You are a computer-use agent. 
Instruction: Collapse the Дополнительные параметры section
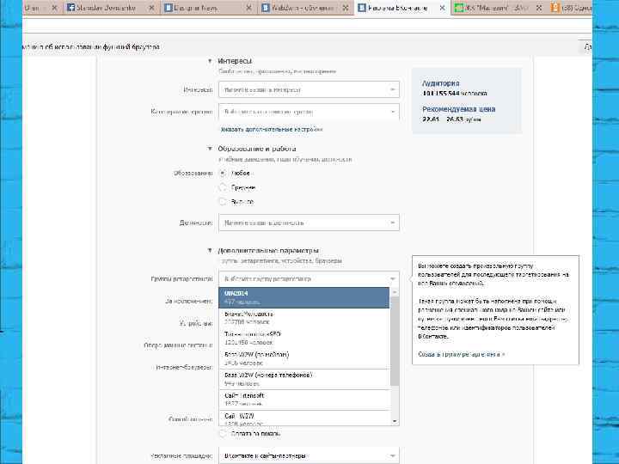[210, 251]
